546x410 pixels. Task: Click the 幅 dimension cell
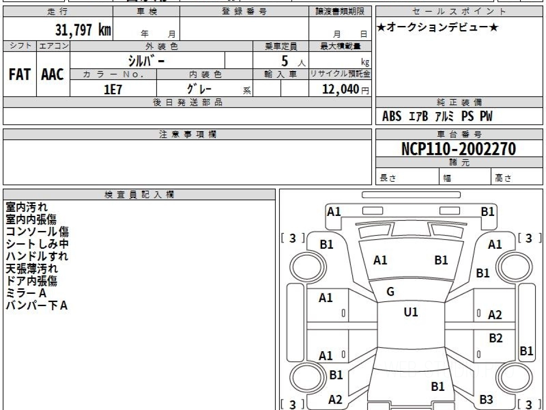[x=465, y=177]
